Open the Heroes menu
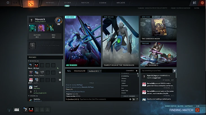This screenshot has height=115, width=206. tap(50, 3)
